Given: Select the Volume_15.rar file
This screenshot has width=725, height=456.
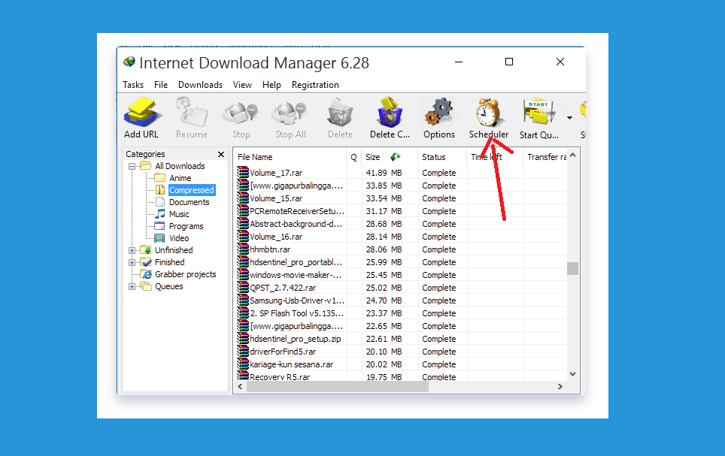Looking at the screenshot, I should point(276,198).
